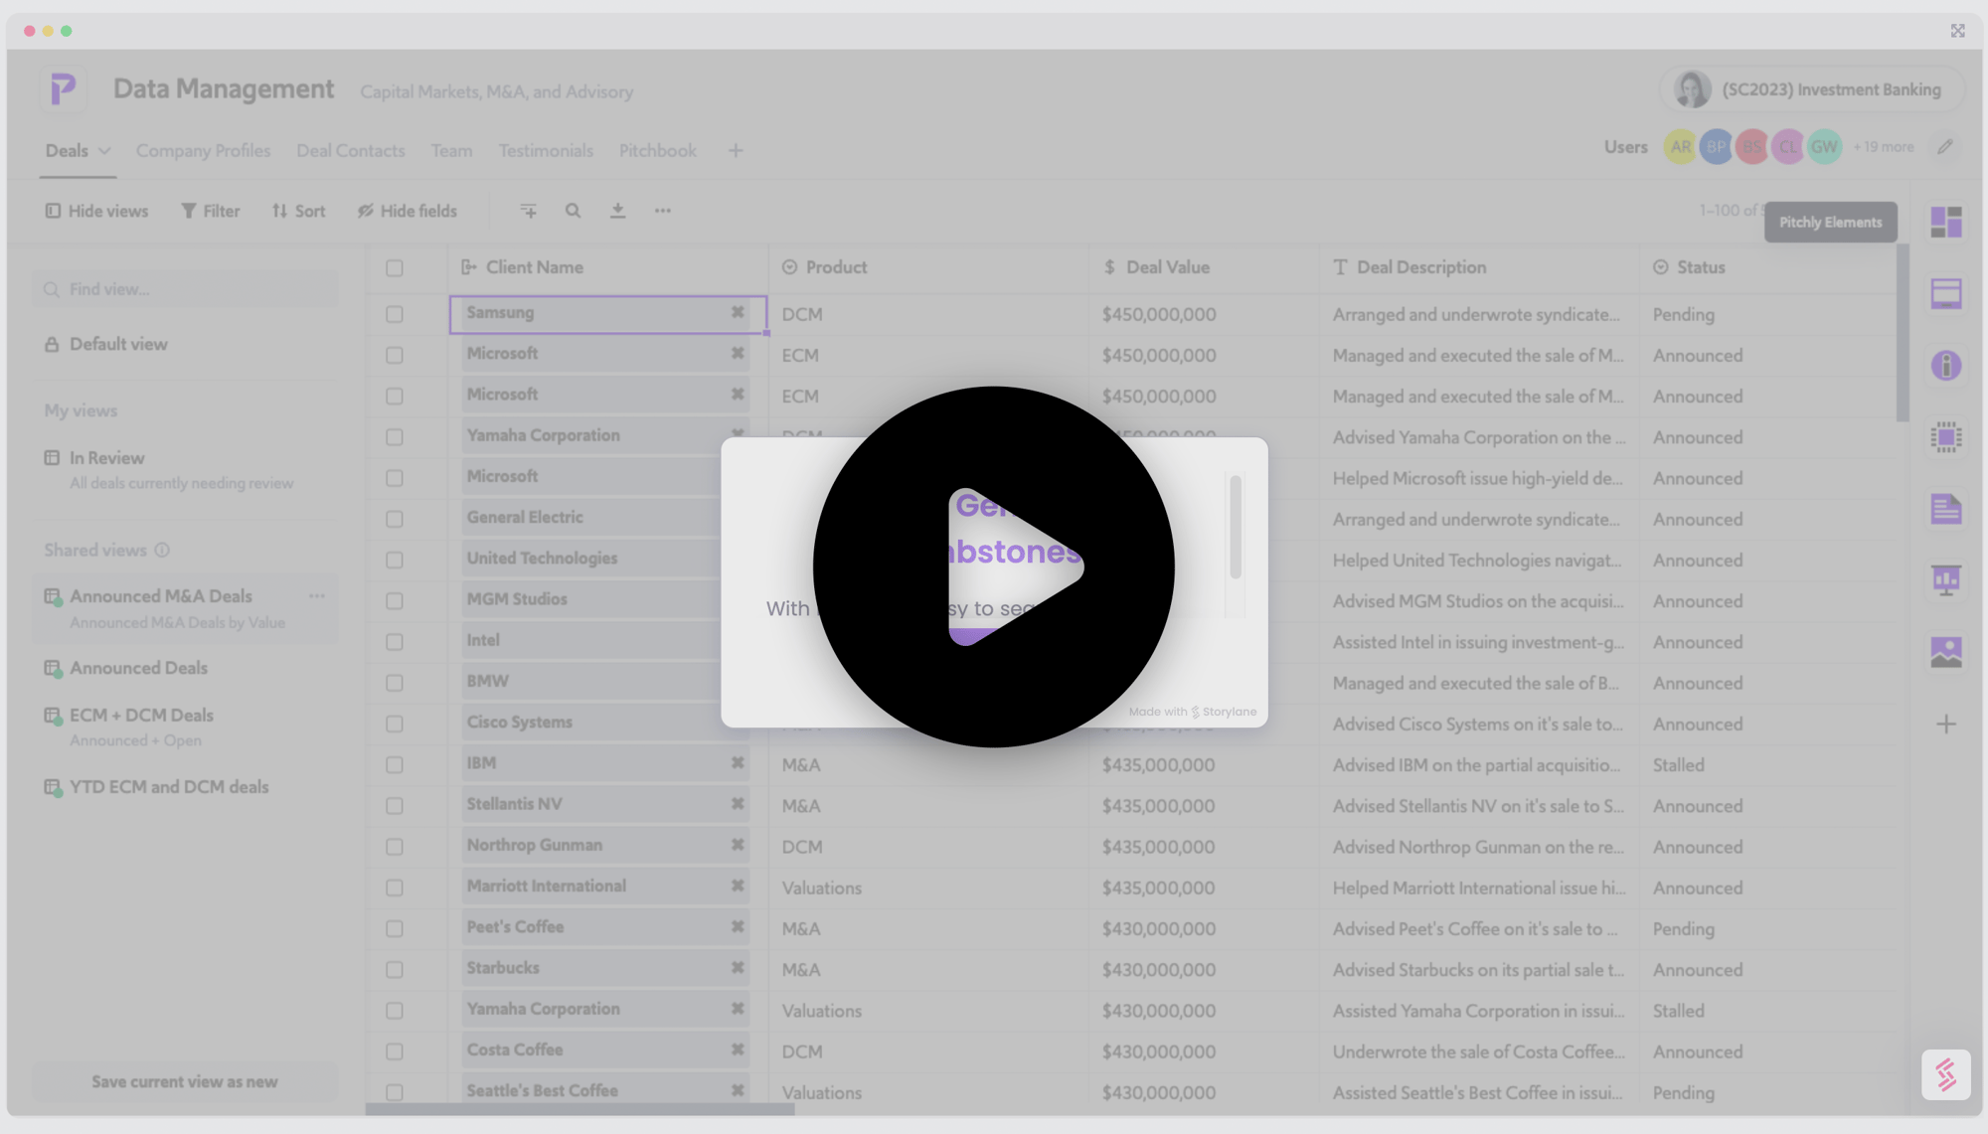Open the Sort button
The image size is (1988, 1134).
[298, 211]
